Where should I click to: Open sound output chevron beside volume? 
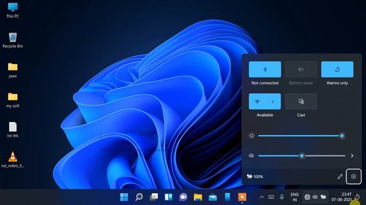tap(352, 155)
